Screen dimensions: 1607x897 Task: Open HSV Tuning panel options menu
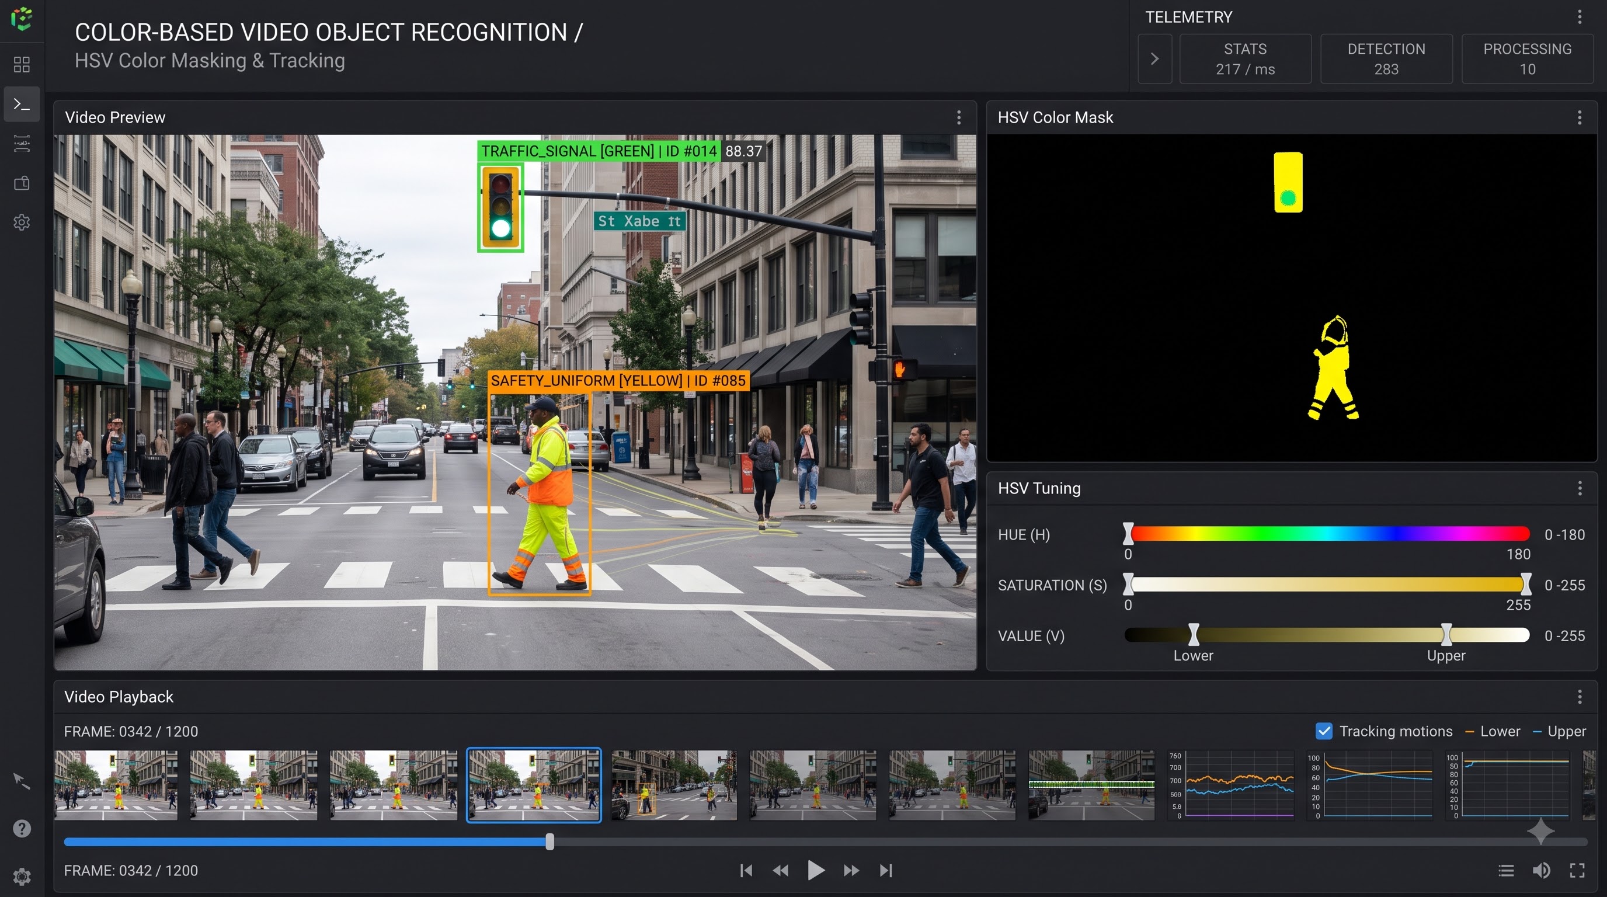click(x=1580, y=488)
